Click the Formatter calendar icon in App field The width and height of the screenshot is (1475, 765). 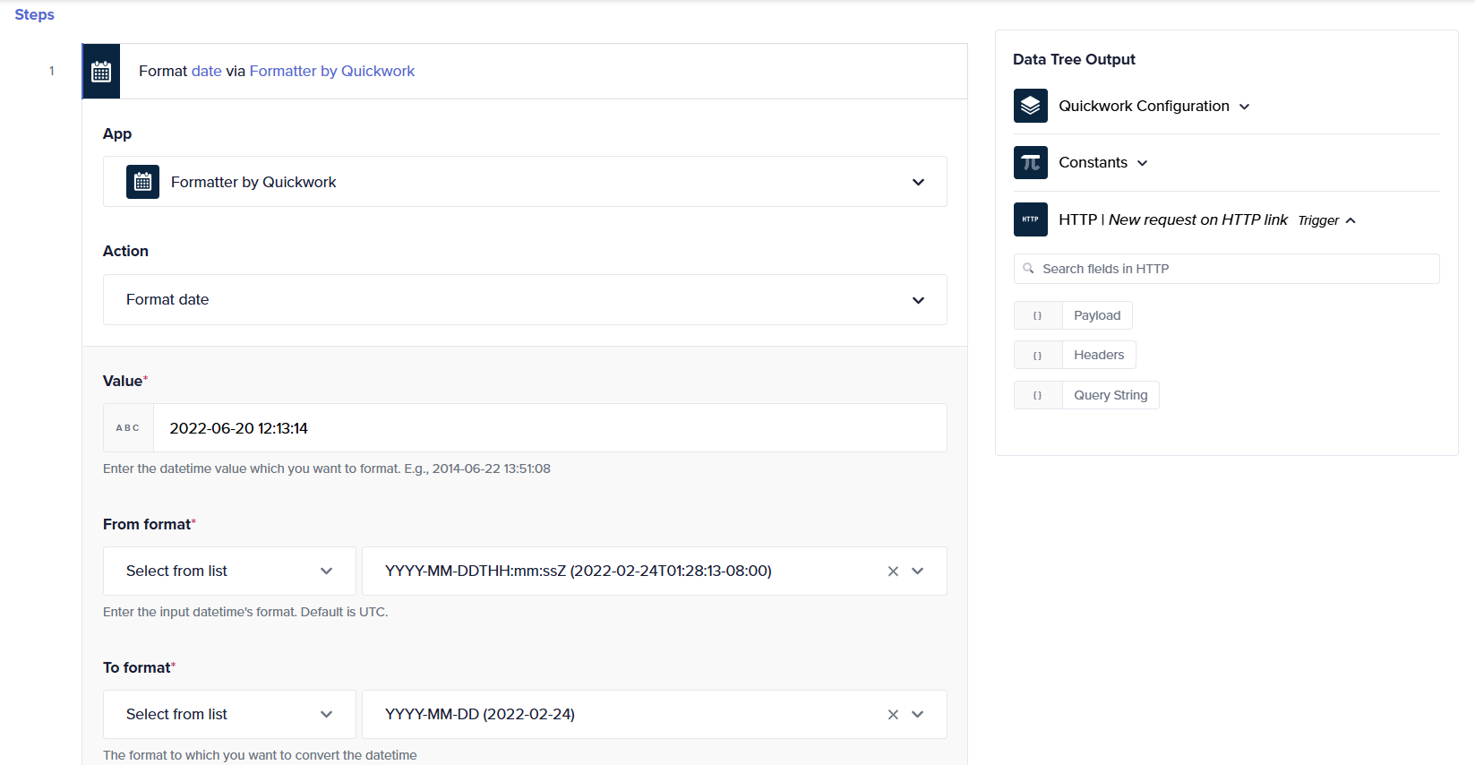coord(142,182)
